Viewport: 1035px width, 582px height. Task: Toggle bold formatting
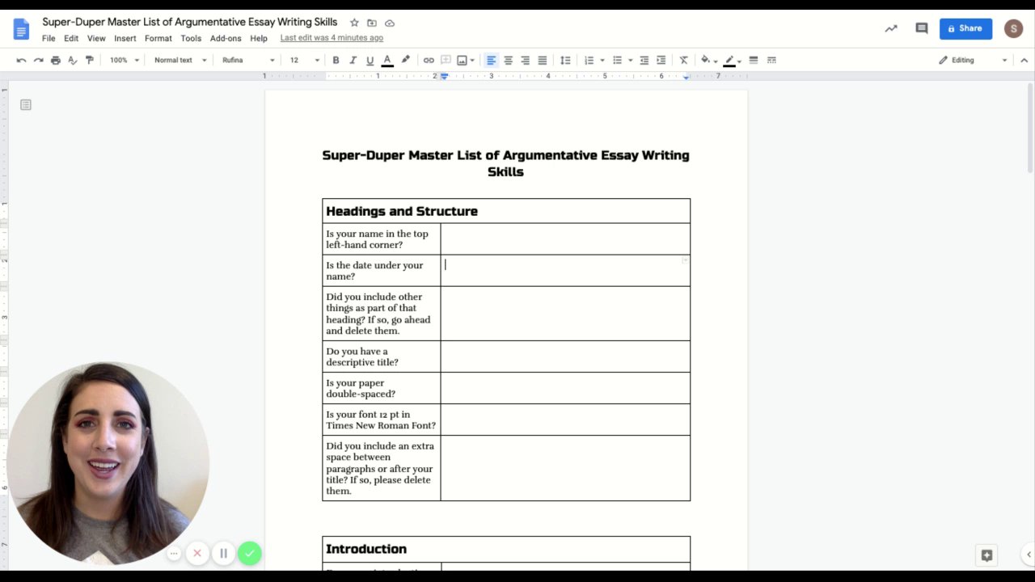[x=336, y=61]
